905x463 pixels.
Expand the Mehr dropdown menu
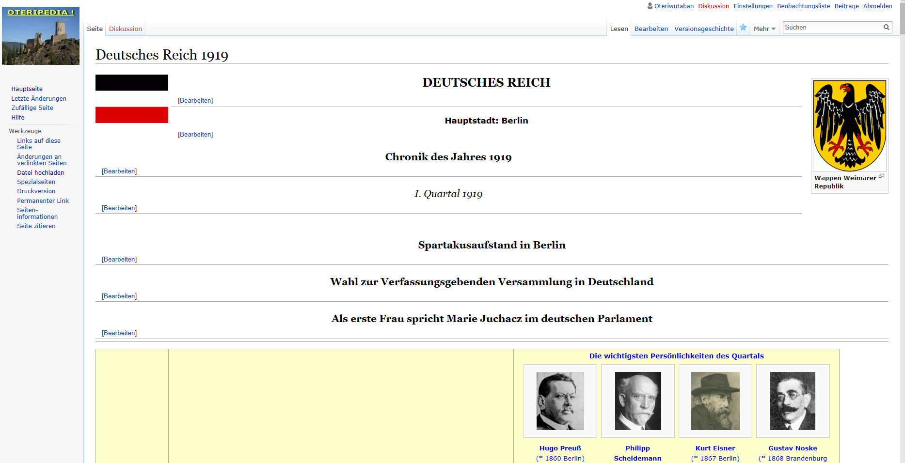point(764,29)
